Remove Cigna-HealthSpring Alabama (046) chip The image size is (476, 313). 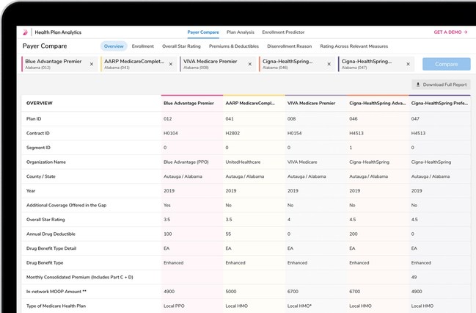coord(329,64)
